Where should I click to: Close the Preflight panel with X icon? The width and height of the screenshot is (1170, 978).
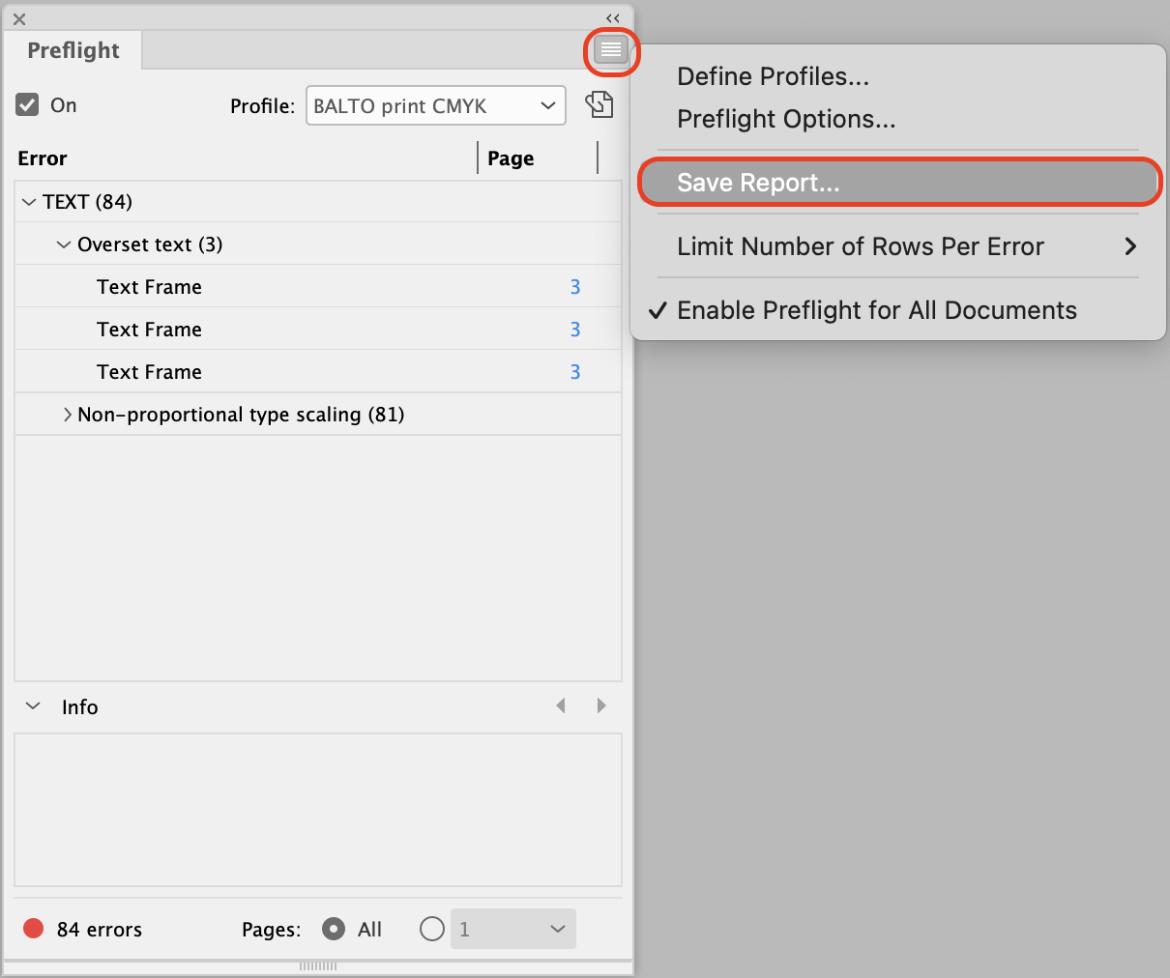click(x=19, y=19)
